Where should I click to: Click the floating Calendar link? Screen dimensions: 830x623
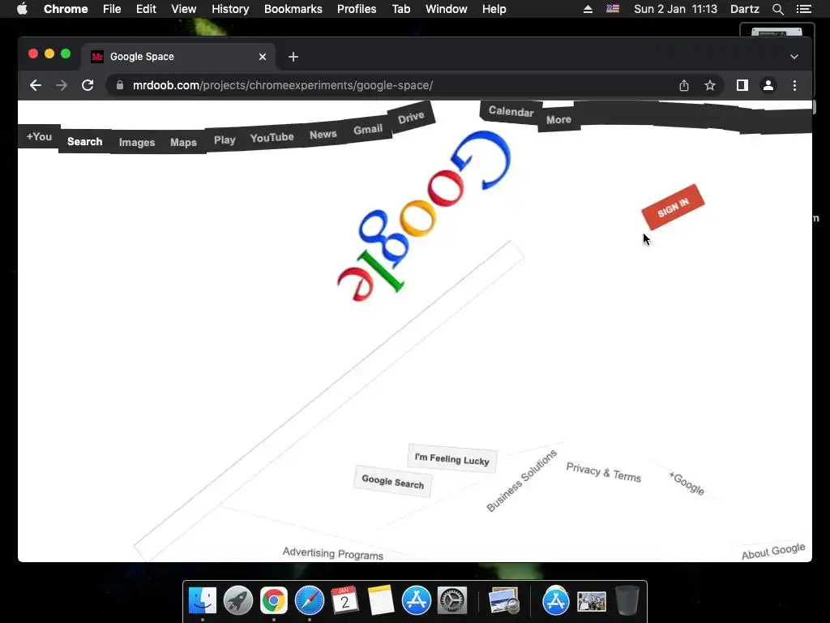click(x=511, y=111)
